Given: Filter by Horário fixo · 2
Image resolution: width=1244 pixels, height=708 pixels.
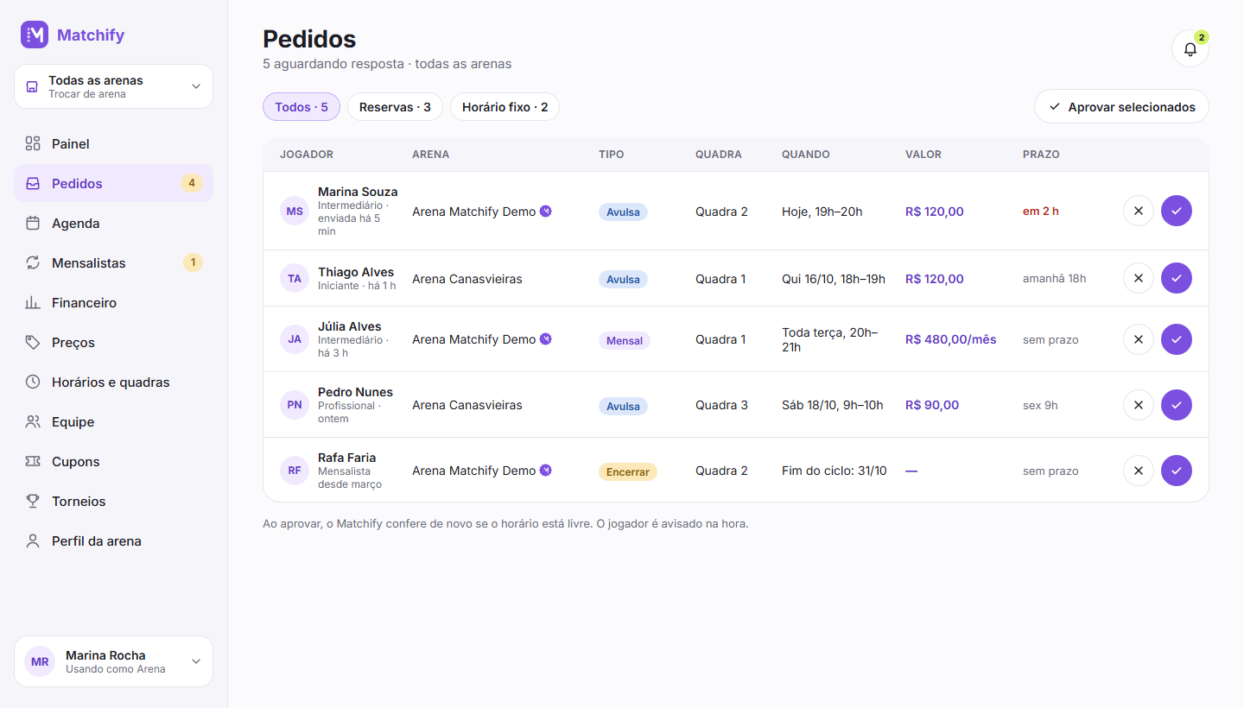Looking at the screenshot, I should coord(505,107).
